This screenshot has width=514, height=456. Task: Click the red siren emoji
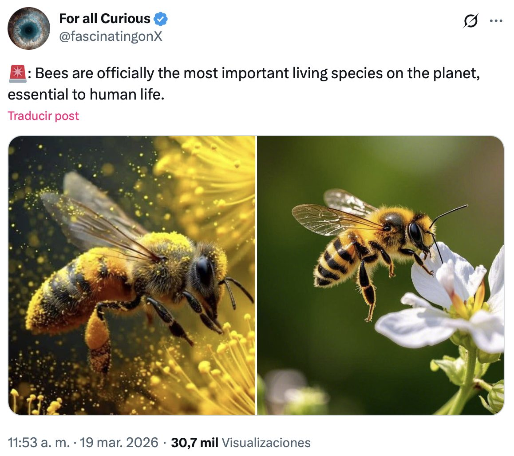click(x=17, y=73)
